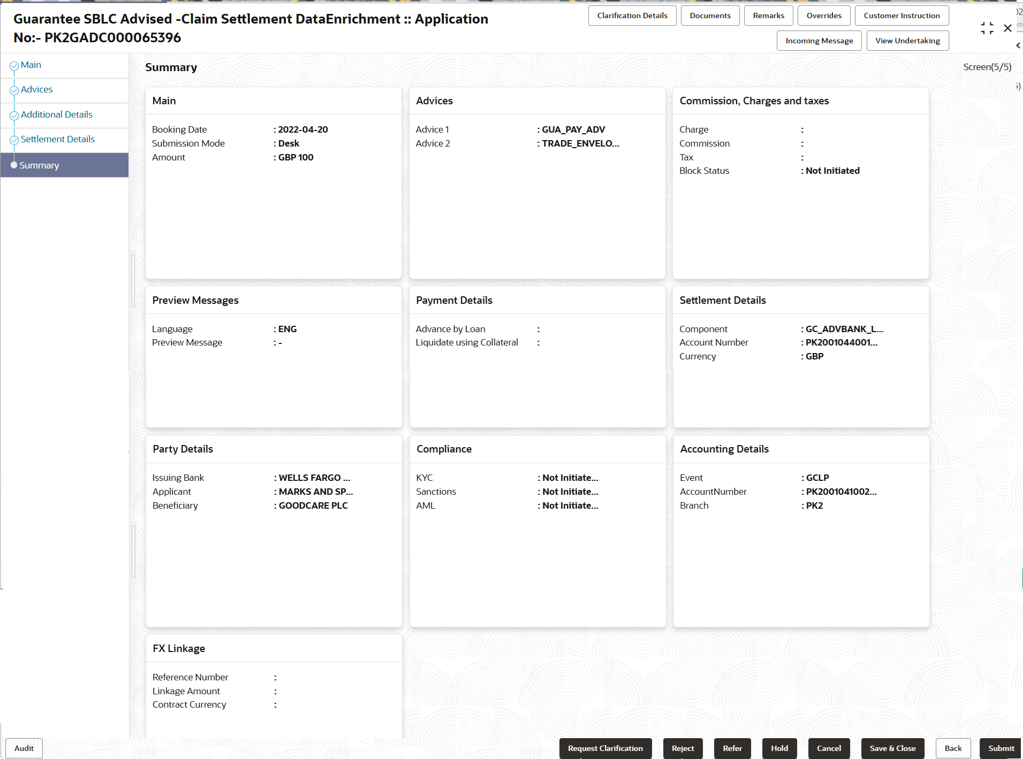The height and width of the screenshot is (759, 1023).
Task: View the Incoming Message
Action: [x=819, y=41]
